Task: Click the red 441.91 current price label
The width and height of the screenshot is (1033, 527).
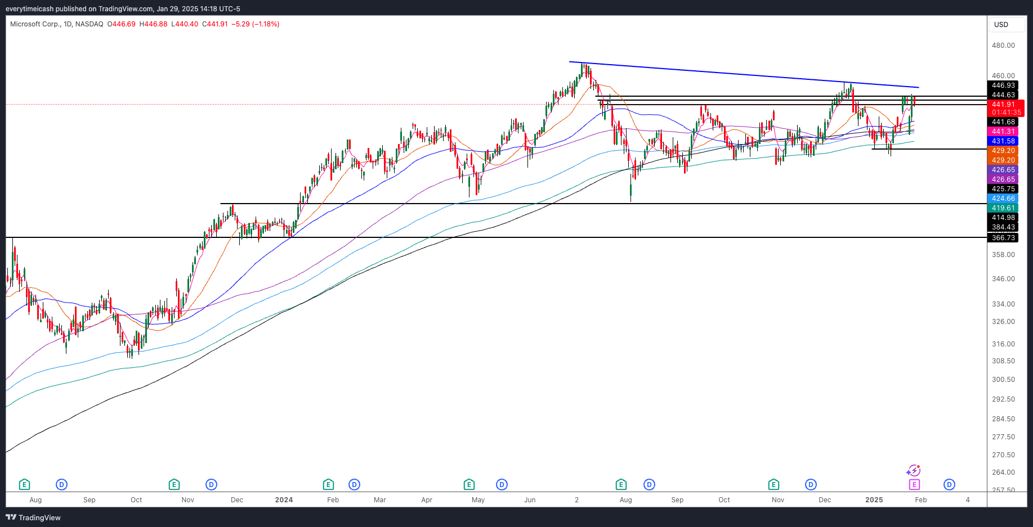Action: pos(1003,105)
